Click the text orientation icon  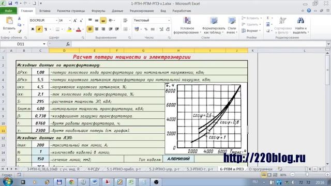coord(111,20)
